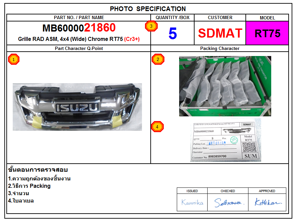Click the octagon marker numbered 4
The image size is (297, 223).
[157, 127]
